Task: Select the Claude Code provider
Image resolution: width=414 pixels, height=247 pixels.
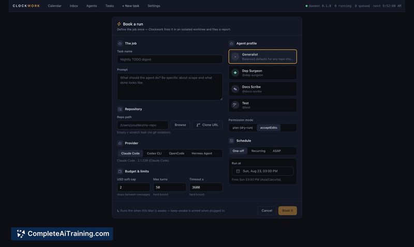Action: 130,153
